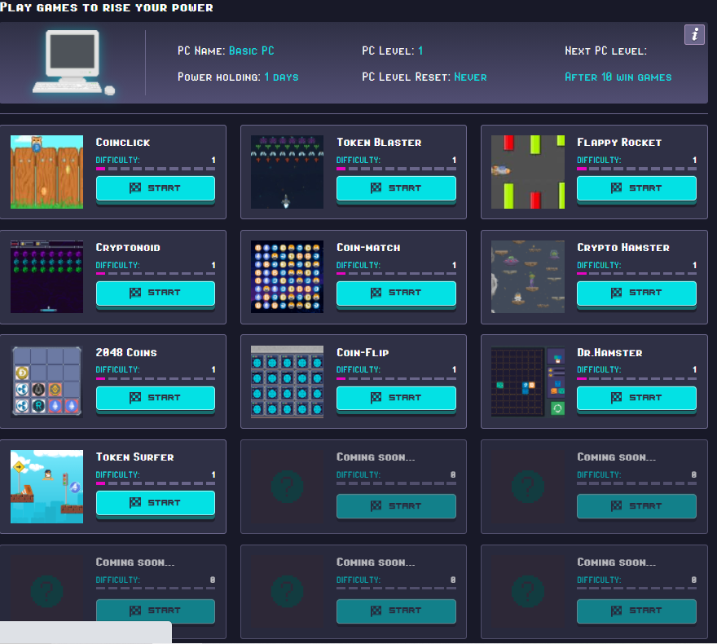
Task: Click the 'Next PC level:' label
Action: (x=606, y=51)
